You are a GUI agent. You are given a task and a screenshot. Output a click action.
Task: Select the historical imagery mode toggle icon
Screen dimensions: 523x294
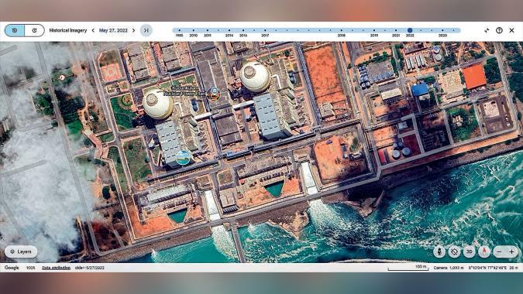pyautogui.click(x=15, y=30)
